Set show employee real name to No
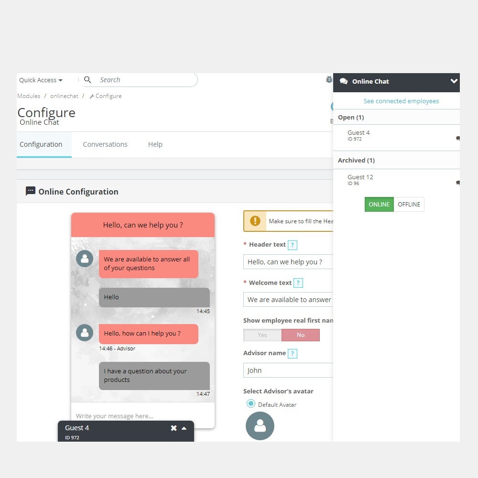Screen dimensions: 478x478 tap(300, 335)
